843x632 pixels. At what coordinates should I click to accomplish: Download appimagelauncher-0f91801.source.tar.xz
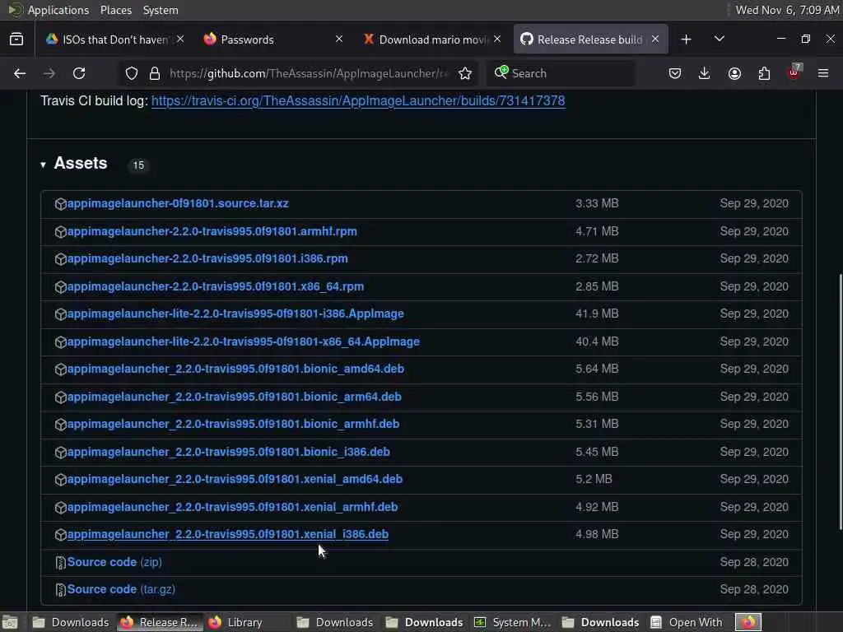pyautogui.click(x=178, y=204)
